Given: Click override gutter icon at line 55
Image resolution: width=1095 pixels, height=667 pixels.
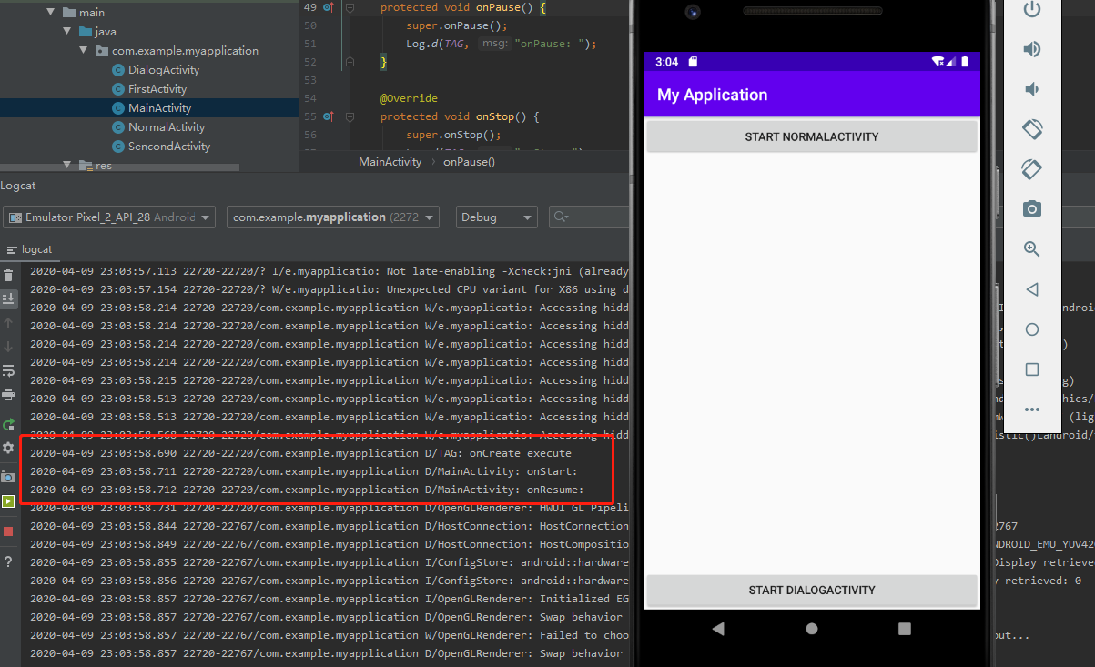Looking at the screenshot, I should click(329, 116).
